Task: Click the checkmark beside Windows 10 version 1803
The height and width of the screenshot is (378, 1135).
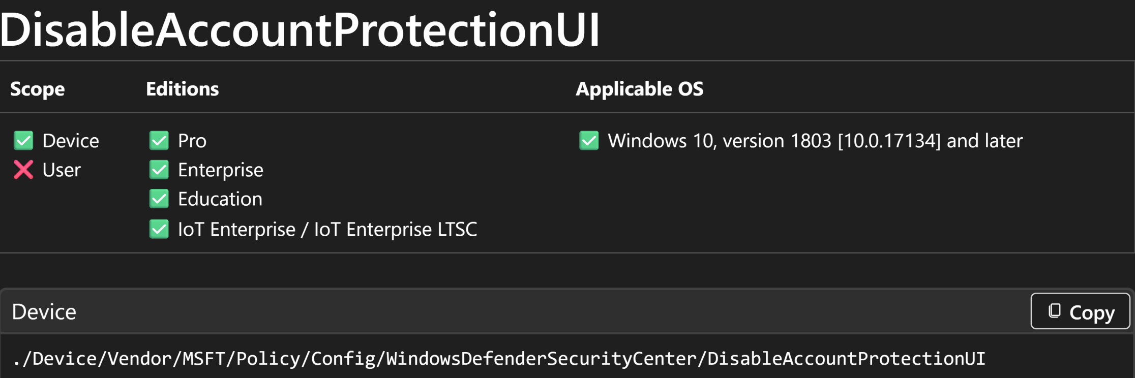Action: [x=589, y=141]
